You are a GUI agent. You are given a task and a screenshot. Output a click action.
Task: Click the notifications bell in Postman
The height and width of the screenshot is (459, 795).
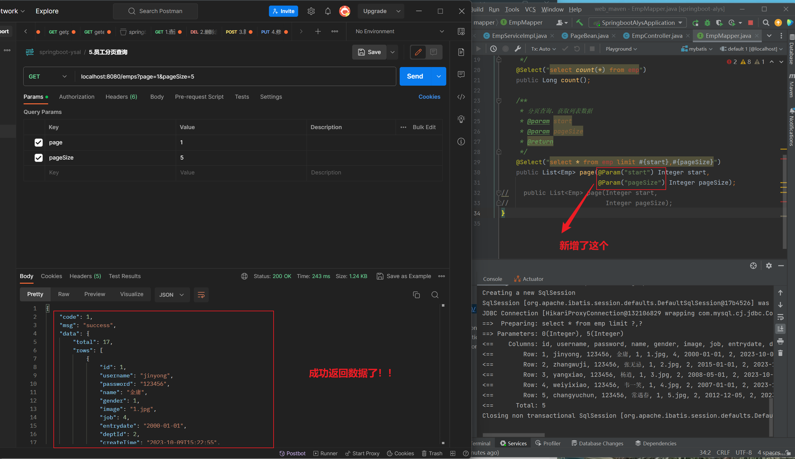[x=328, y=11]
